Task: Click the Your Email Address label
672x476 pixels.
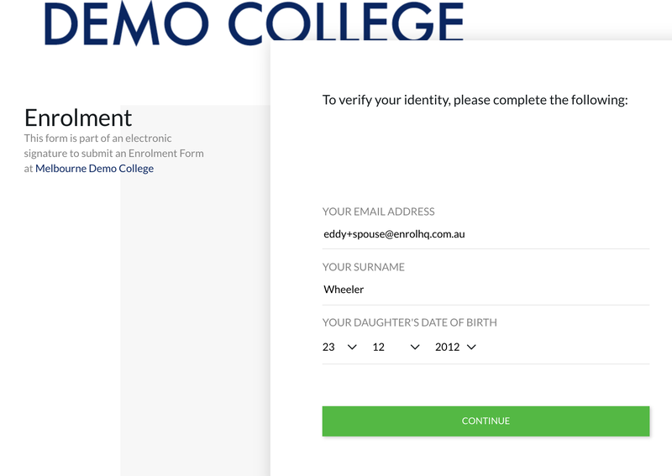Action: pos(378,212)
